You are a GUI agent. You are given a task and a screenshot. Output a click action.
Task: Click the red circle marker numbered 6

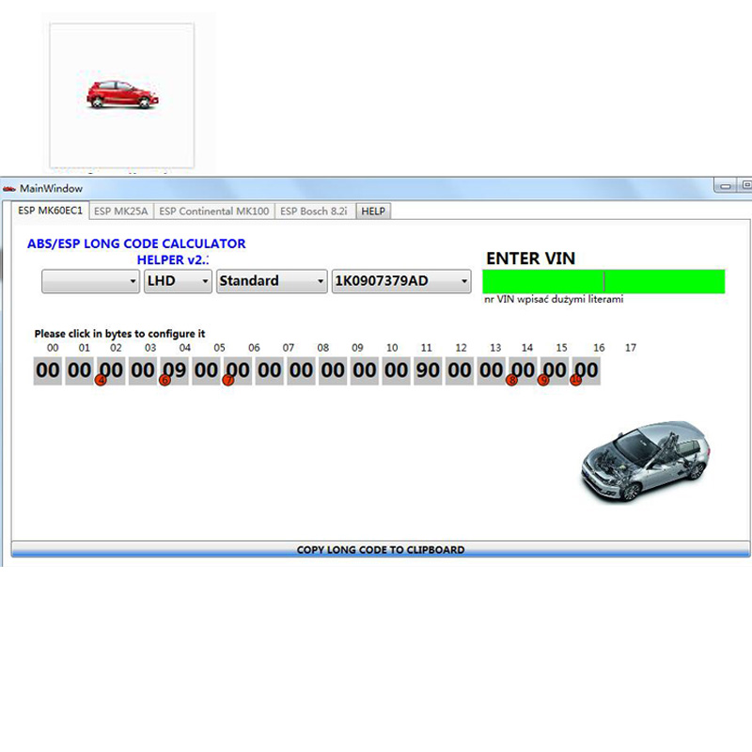pos(164,381)
